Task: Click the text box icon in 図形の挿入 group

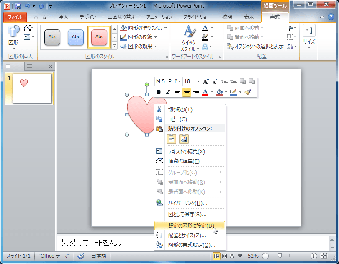Action: coord(27,37)
